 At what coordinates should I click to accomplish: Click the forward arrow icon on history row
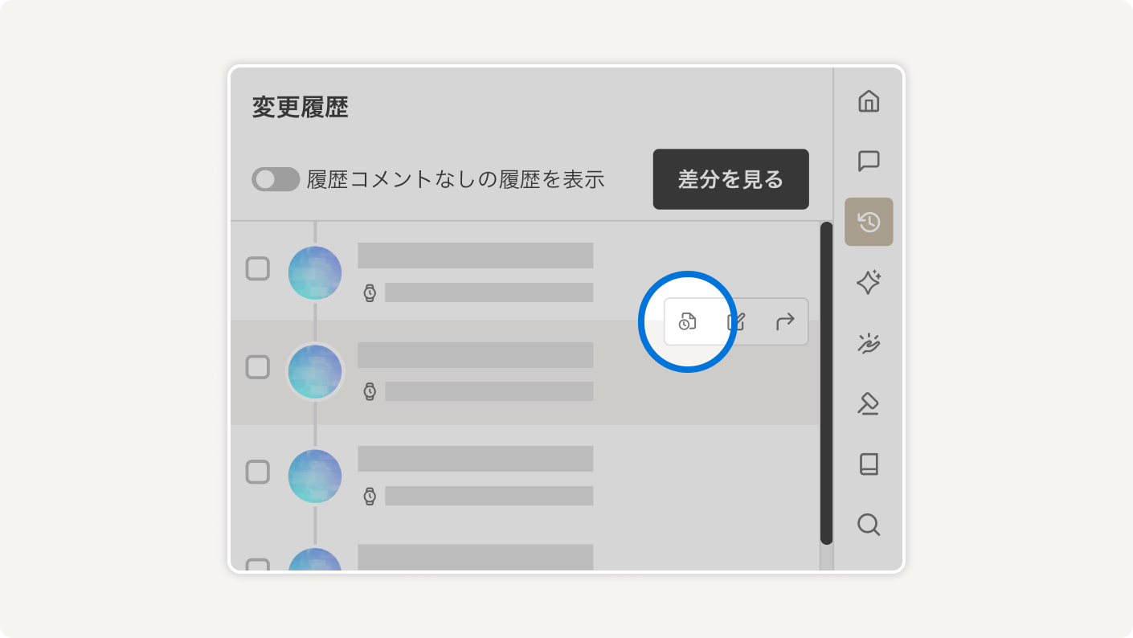(x=785, y=322)
